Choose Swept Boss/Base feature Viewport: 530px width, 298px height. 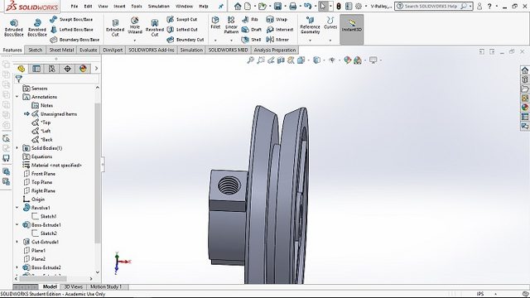pos(71,19)
